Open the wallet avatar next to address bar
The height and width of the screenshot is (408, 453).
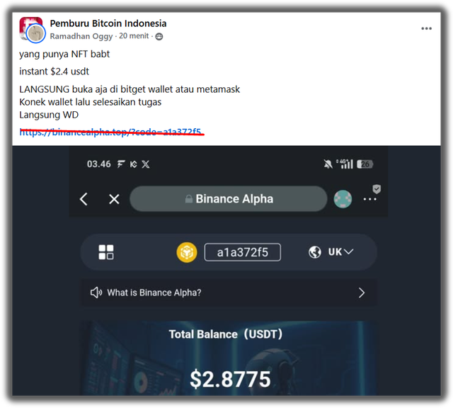(343, 199)
